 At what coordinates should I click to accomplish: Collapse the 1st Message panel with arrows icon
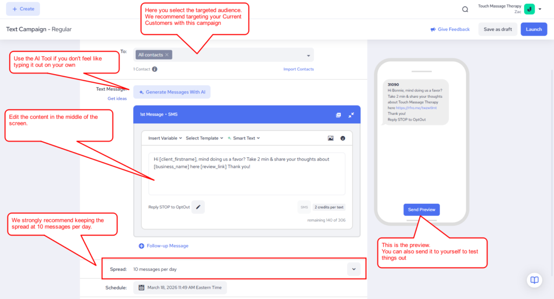point(351,115)
